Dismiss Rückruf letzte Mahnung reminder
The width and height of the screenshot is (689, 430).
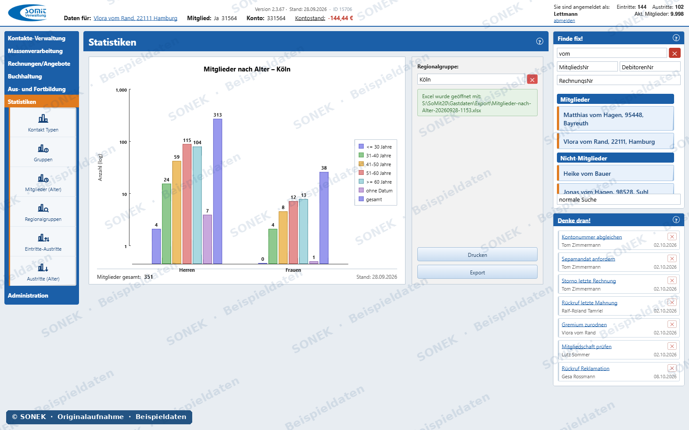click(672, 302)
